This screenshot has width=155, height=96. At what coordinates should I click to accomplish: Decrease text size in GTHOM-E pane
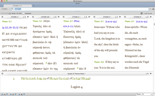click(x=115, y=17)
